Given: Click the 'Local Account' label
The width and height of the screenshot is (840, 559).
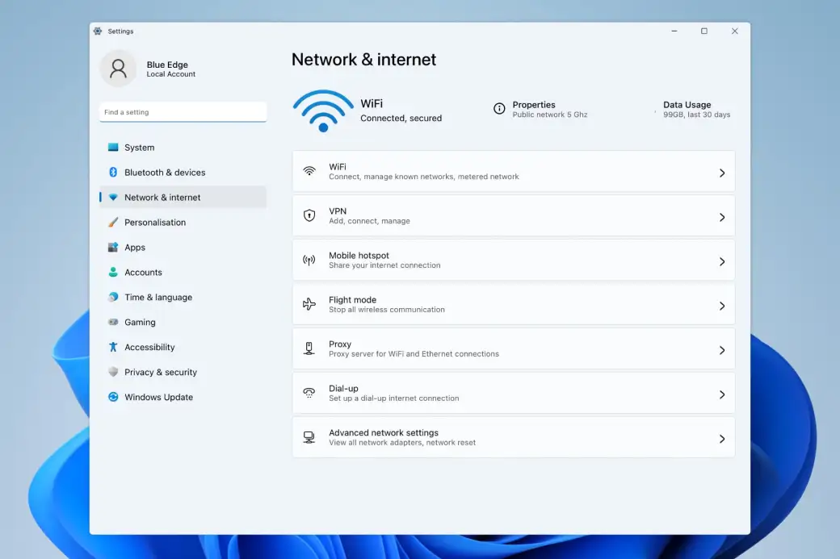Looking at the screenshot, I should click(171, 74).
